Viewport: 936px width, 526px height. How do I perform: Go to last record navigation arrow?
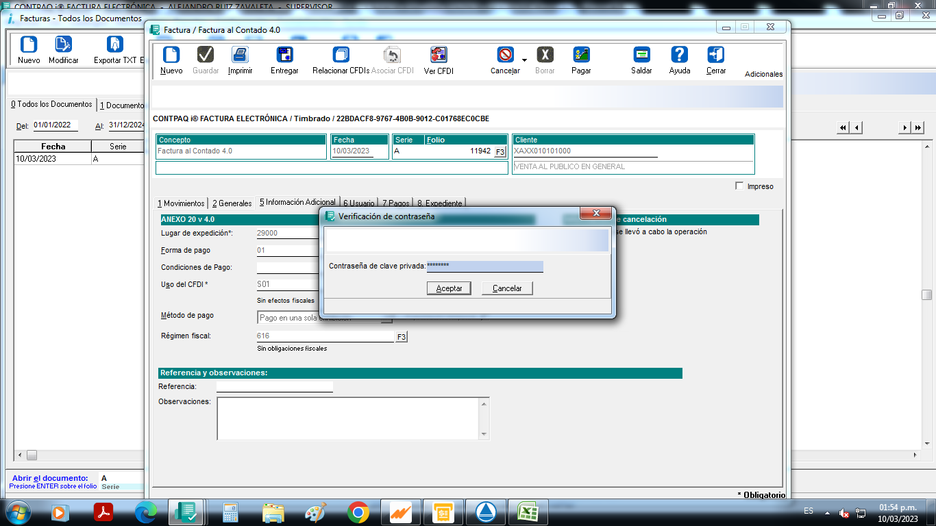[x=917, y=127]
